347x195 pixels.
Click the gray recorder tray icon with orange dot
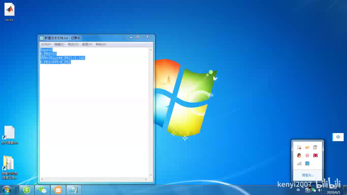299,147
